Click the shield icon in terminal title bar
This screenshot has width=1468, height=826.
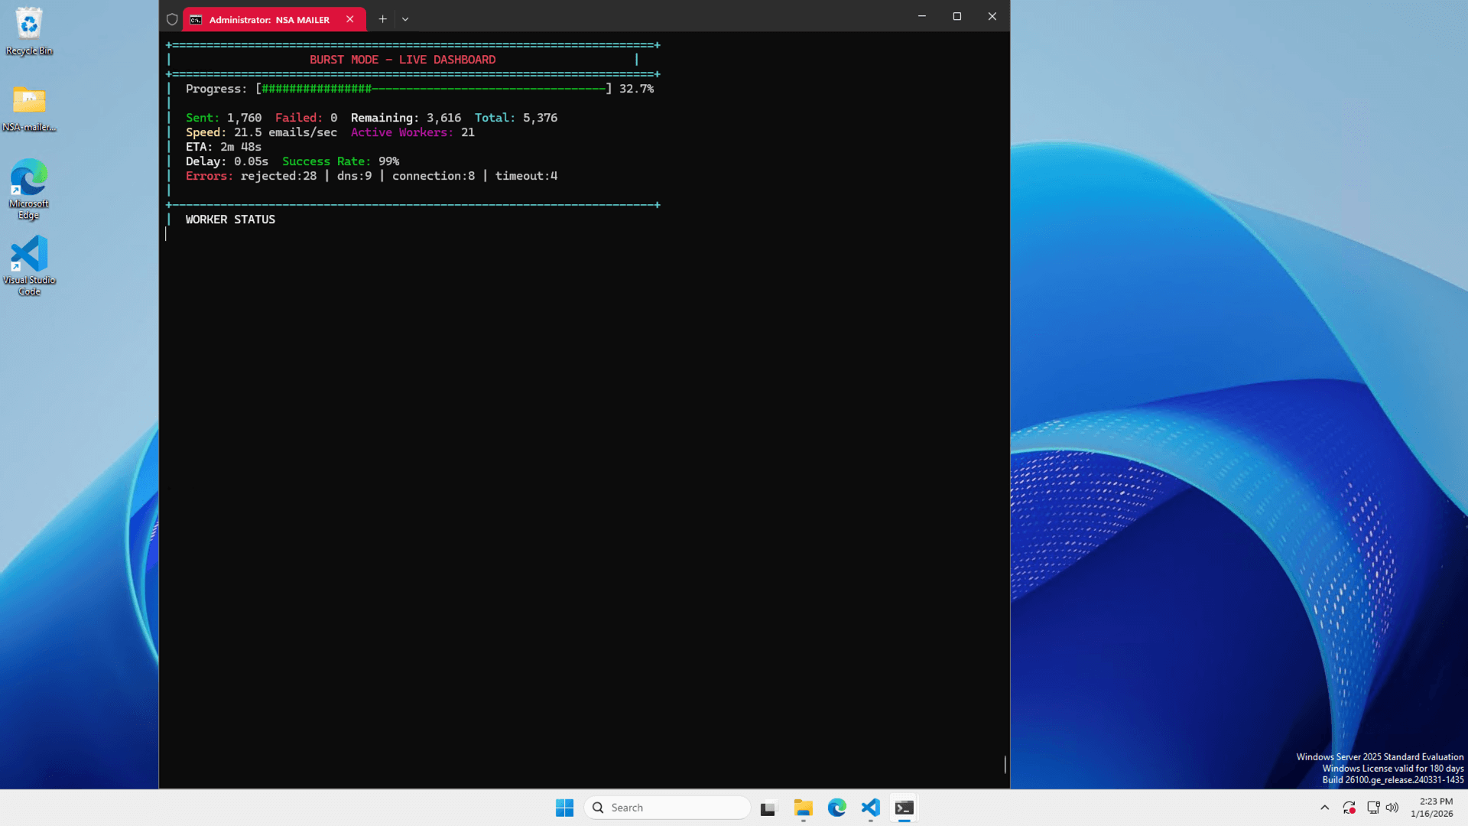tap(172, 19)
